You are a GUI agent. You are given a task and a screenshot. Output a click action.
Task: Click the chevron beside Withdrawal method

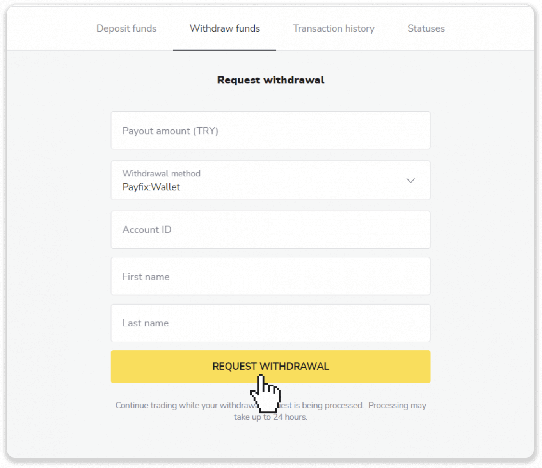pyautogui.click(x=410, y=181)
